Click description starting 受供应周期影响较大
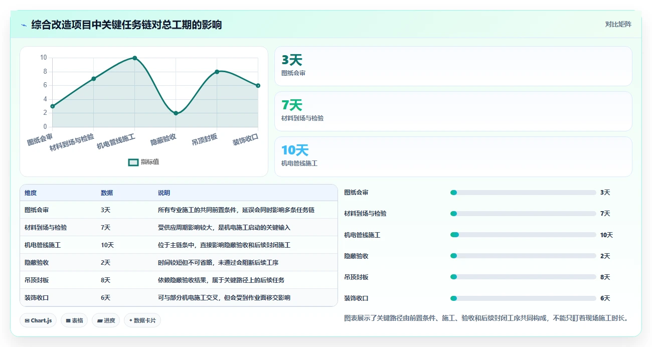The height and width of the screenshot is (347, 652). [x=224, y=228]
